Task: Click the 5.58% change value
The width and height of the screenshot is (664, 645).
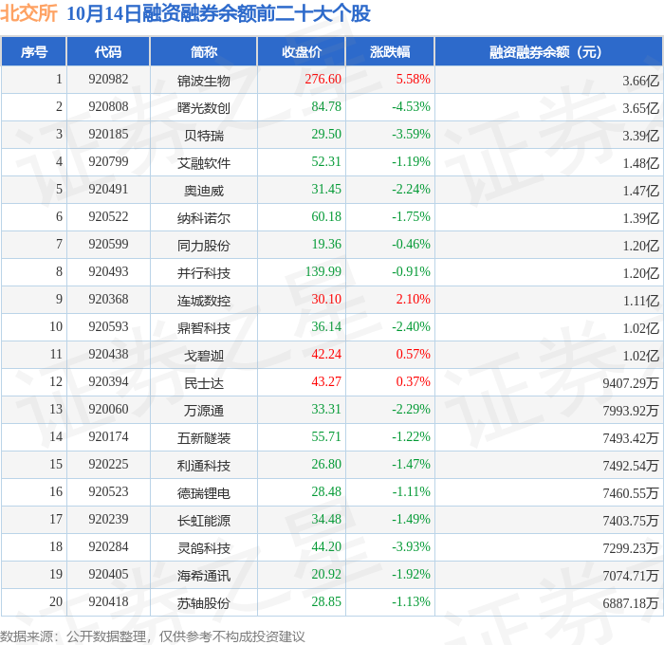Action: pyautogui.click(x=413, y=79)
